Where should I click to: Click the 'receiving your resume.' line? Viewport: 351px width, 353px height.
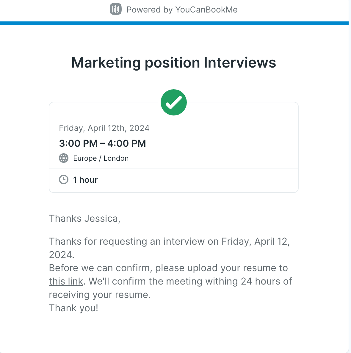(x=100, y=295)
